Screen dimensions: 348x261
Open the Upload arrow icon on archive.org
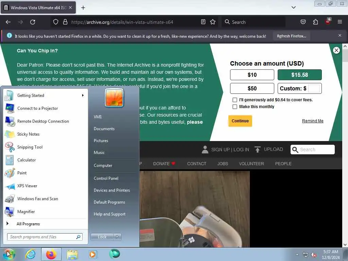(258, 150)
